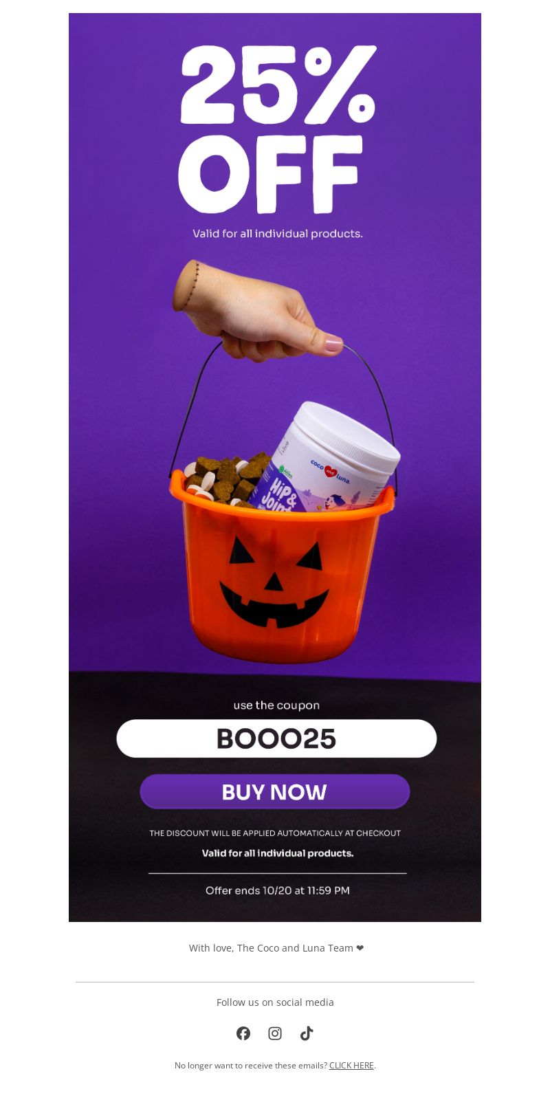Click 'Valid for all individual products' under headline
This screenshot has width=550, height=1098.
pos(278,234)
